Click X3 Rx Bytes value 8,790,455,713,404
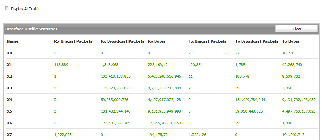Screen dimensions: 322x140 point(165,88)
